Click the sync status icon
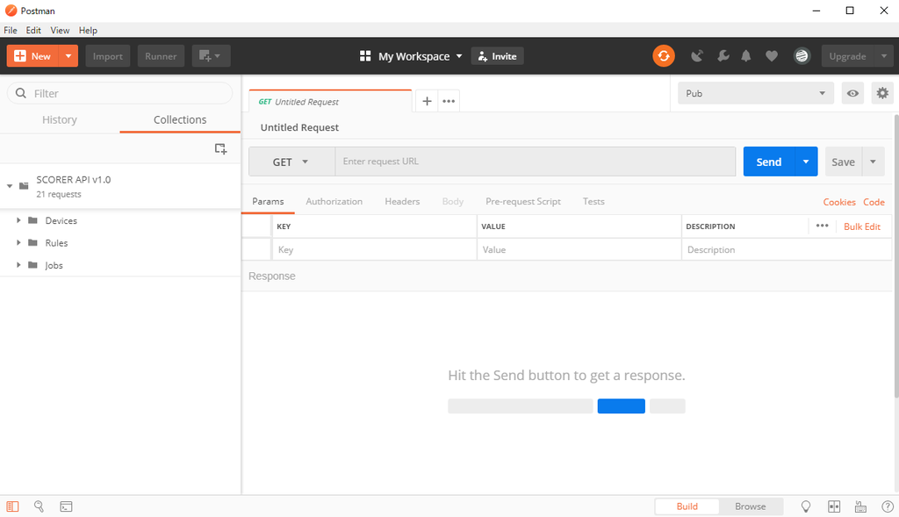 [664, 56]
